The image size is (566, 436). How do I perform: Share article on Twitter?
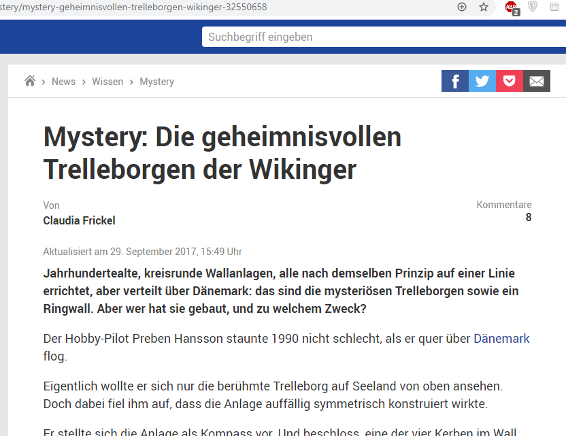482,82
